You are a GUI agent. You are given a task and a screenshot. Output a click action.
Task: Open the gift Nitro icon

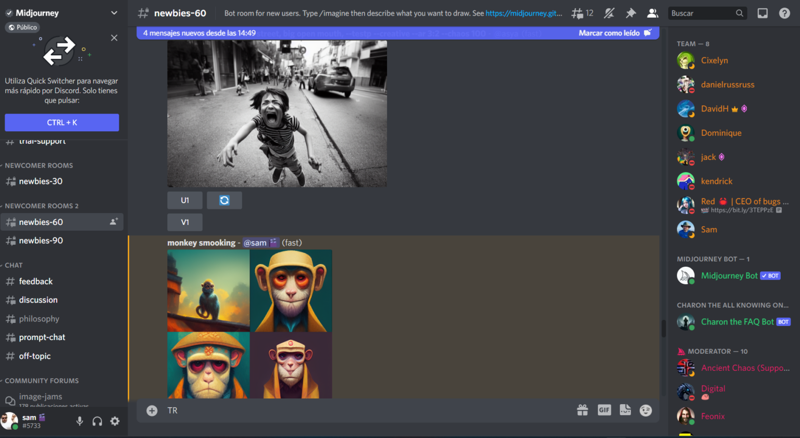(583, 410)
